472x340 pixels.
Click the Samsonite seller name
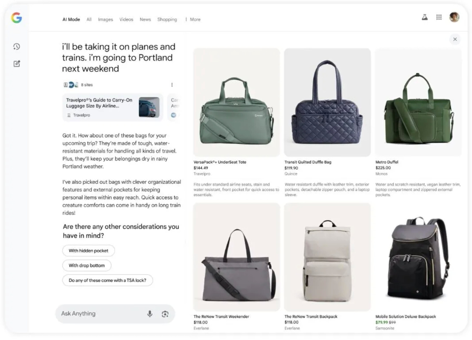pyautogui.click(x=385, y=328)
